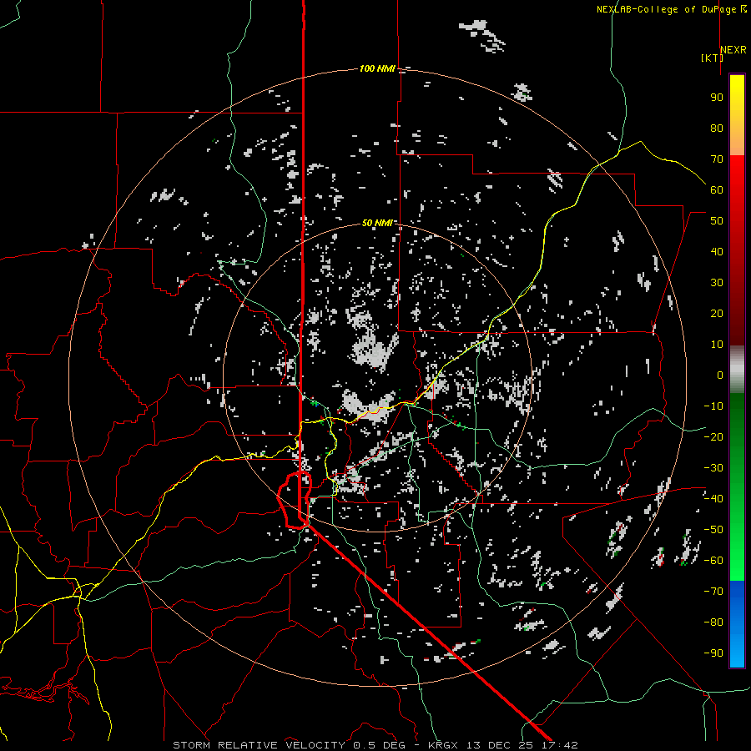Viewport: 751px width, 751px height.
Task: Click the -90 value on the velocity scale
Action: tap(713, 653)
